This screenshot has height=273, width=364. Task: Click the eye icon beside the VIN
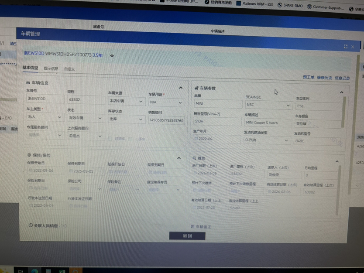click(x=112, y=56)
